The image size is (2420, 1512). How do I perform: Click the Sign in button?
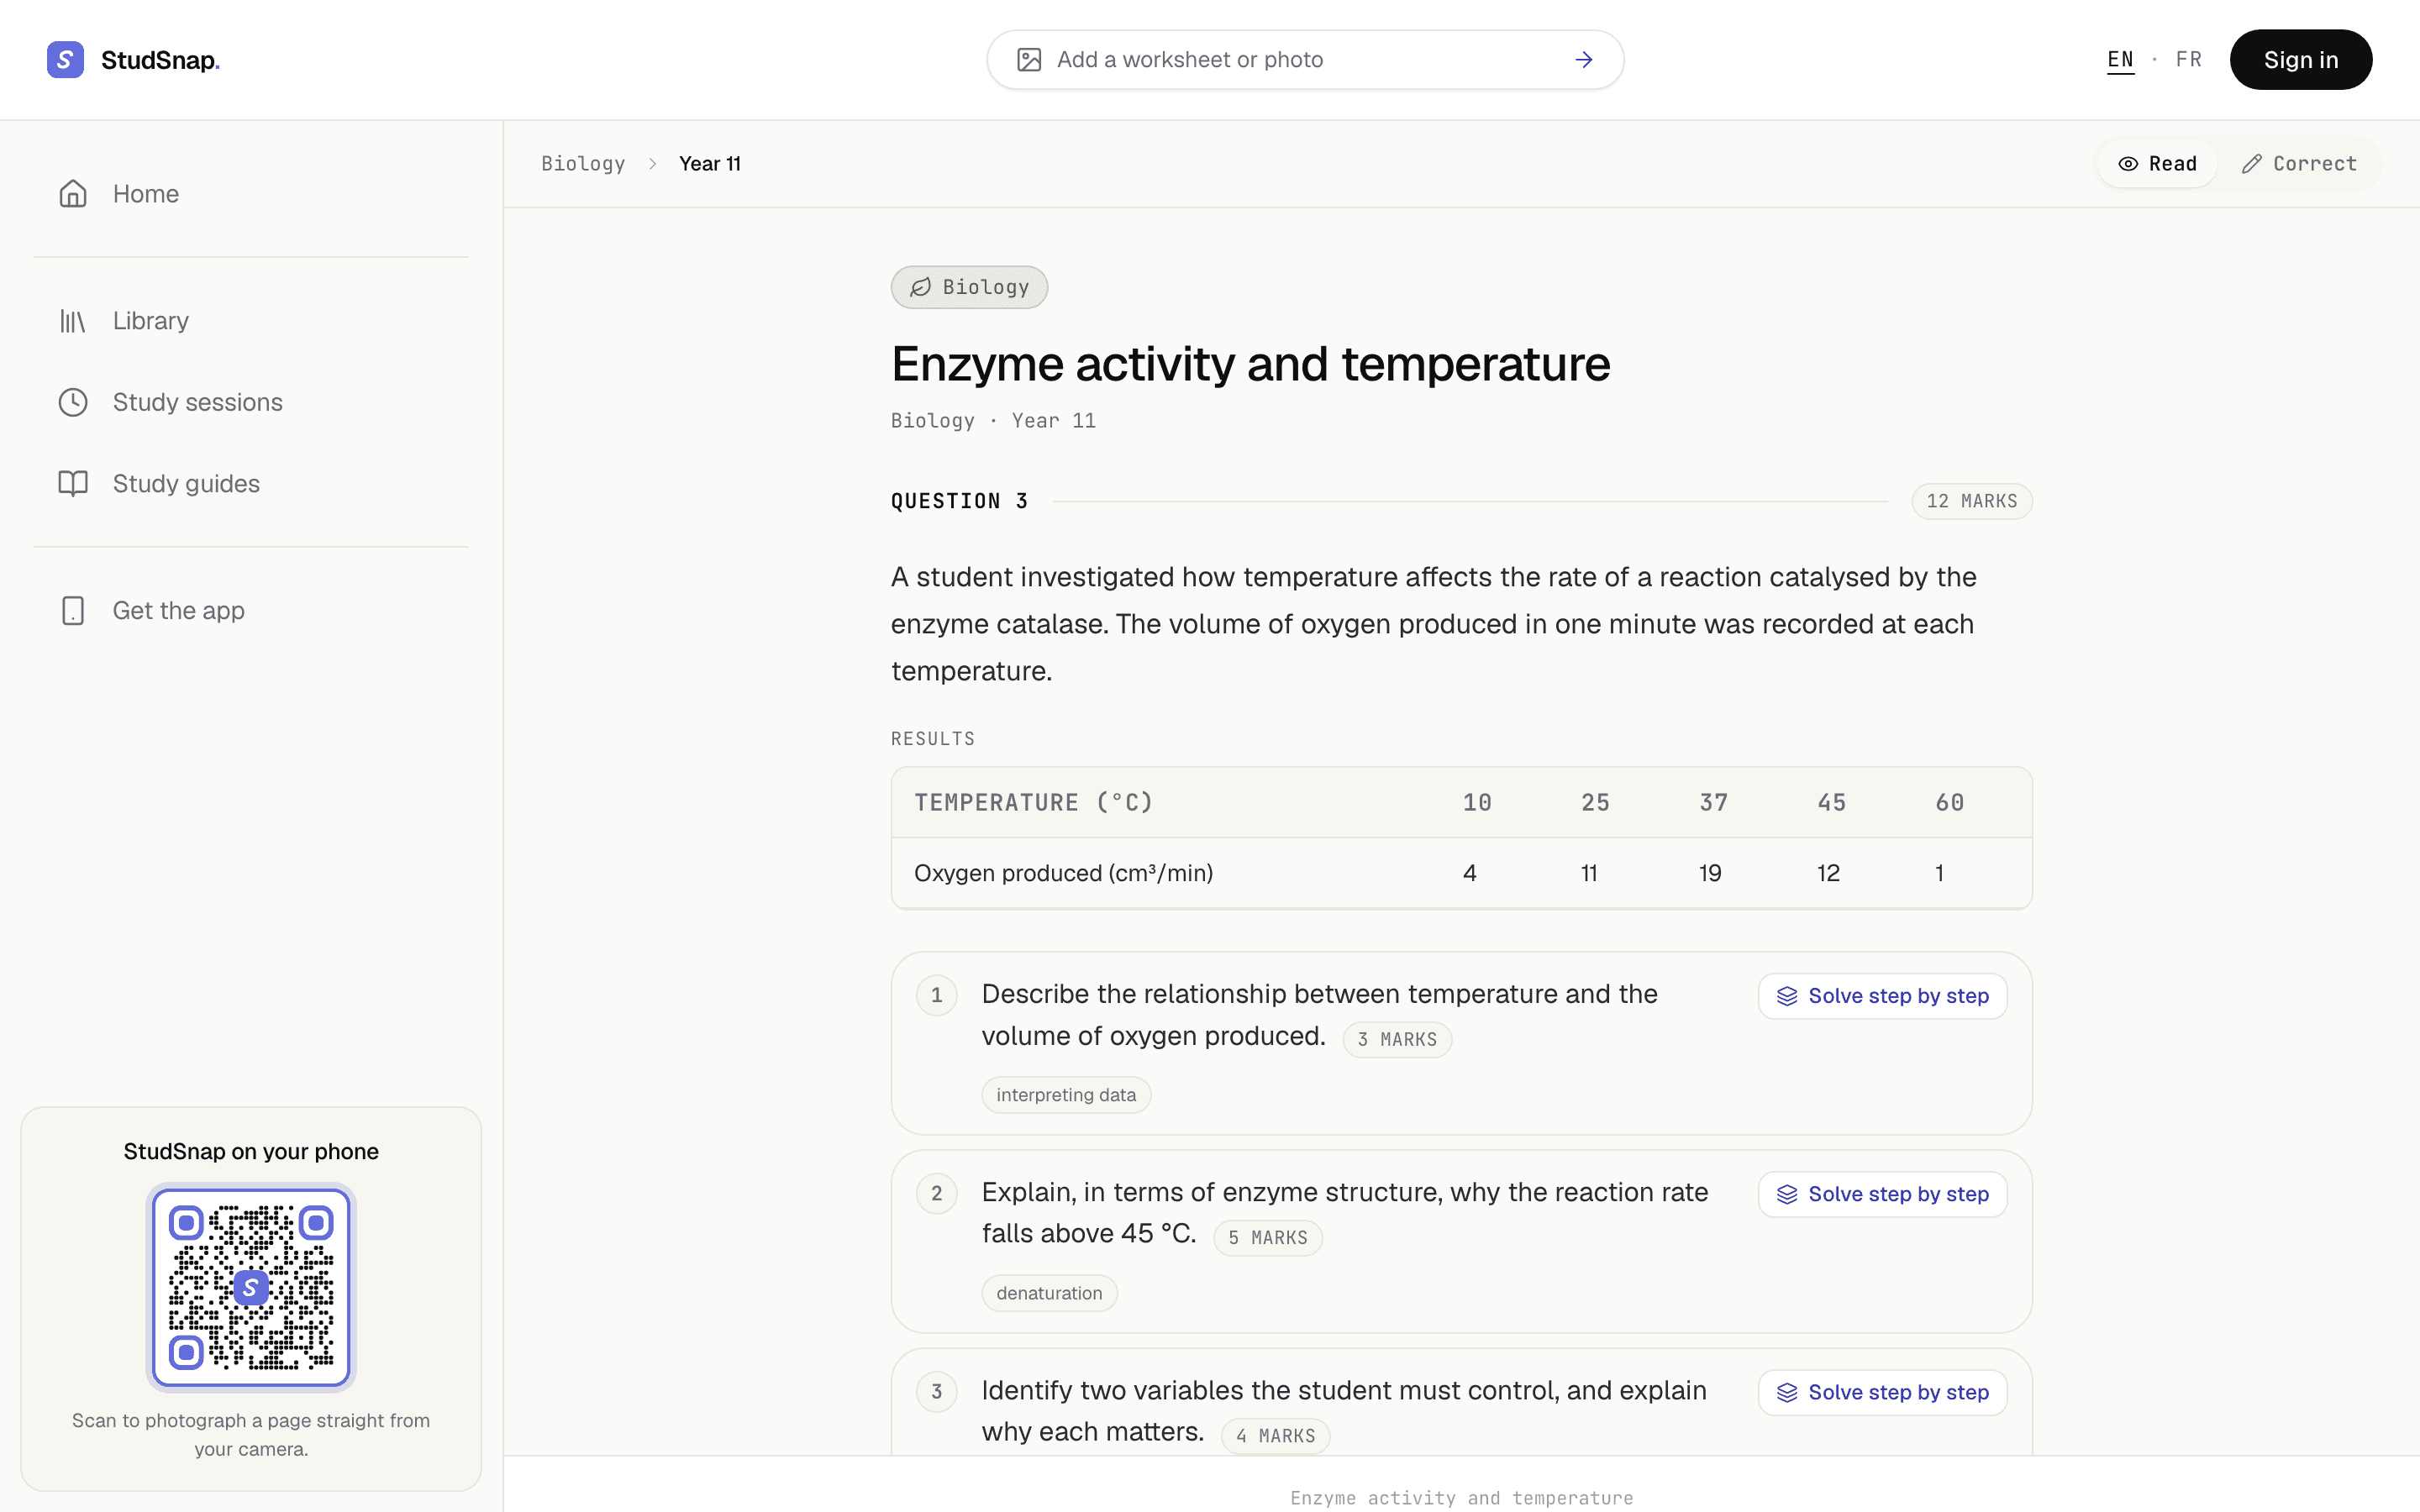point(2300,60)
